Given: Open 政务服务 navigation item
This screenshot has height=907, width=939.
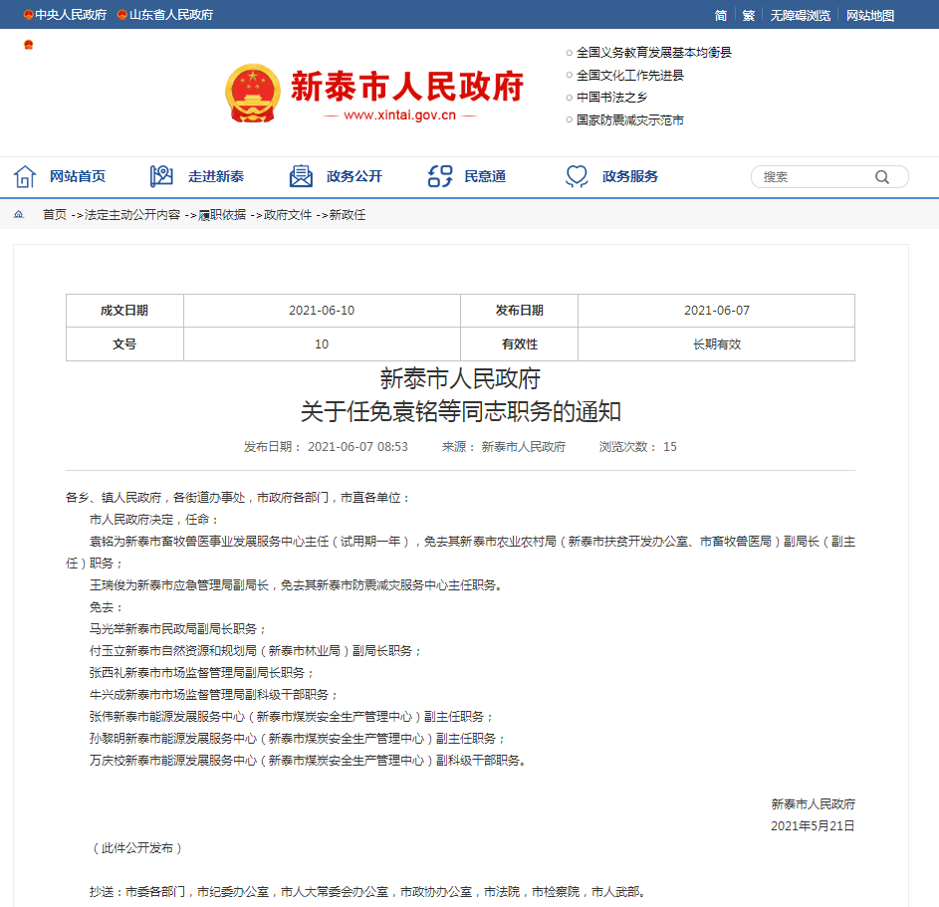Looking at the screenshot, I should 630,176.
